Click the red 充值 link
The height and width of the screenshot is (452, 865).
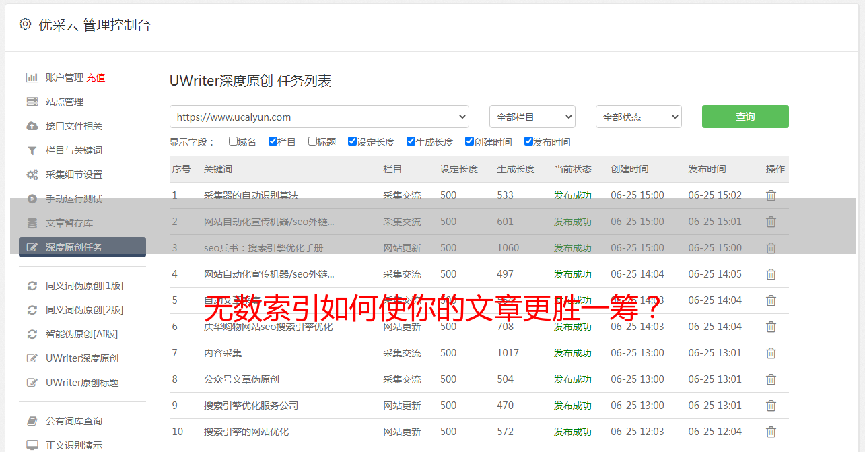click(96, 77)
